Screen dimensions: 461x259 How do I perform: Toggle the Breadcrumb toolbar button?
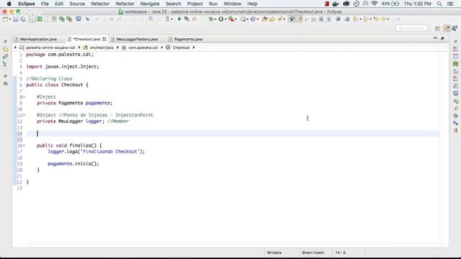tap(292, 19)
